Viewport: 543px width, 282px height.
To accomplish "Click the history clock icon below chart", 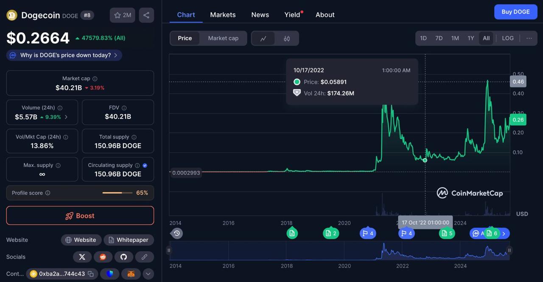I will (177, 233).
